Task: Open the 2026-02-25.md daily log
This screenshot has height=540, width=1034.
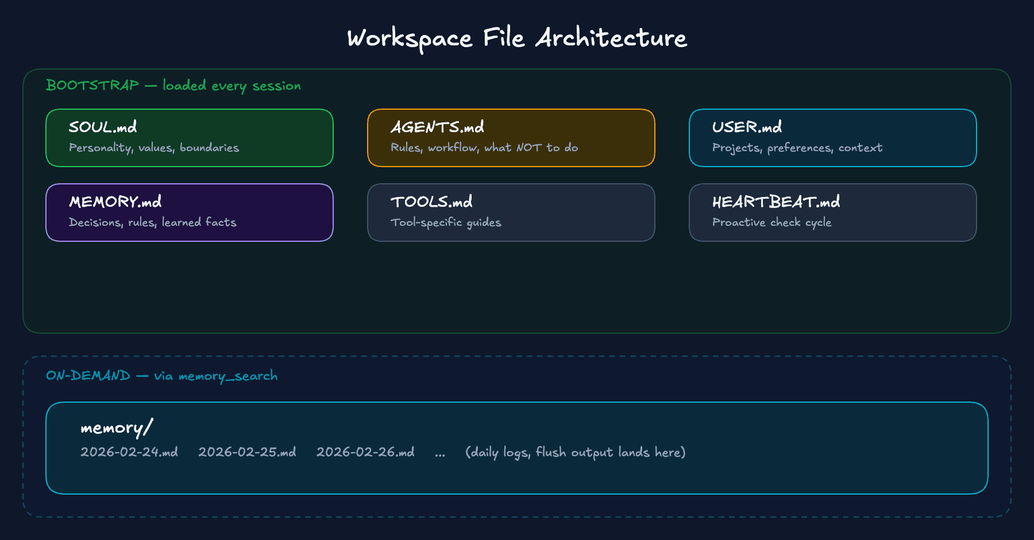Action: (x=248, y=453)
